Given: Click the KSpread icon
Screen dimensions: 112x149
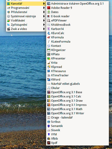Looking at the screenshot, I should pos(49,67).
